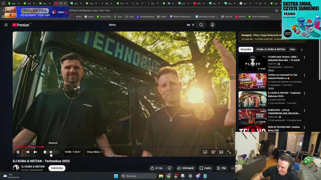Skip to the next video
The image size is (321, 180).
35,152
